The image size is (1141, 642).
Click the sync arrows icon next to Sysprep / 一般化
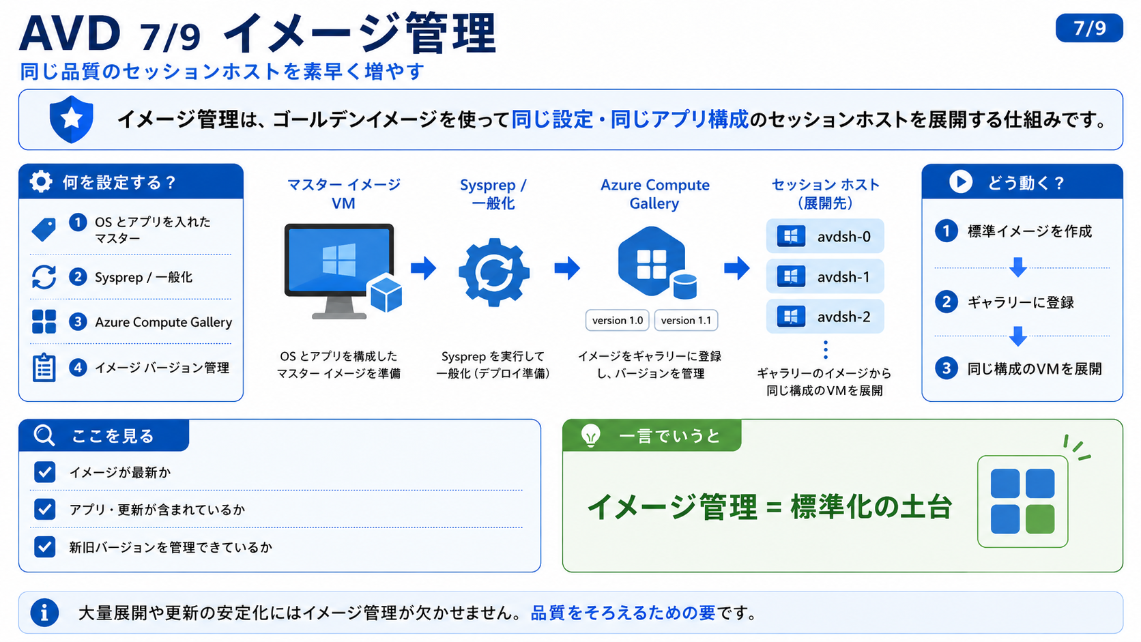tap(44, 277)
